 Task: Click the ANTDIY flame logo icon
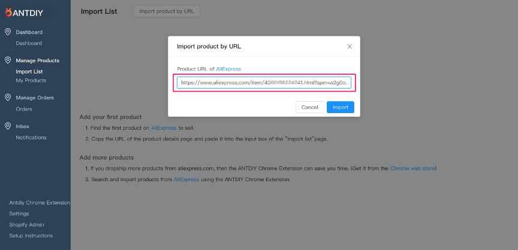tap(8, 13)
